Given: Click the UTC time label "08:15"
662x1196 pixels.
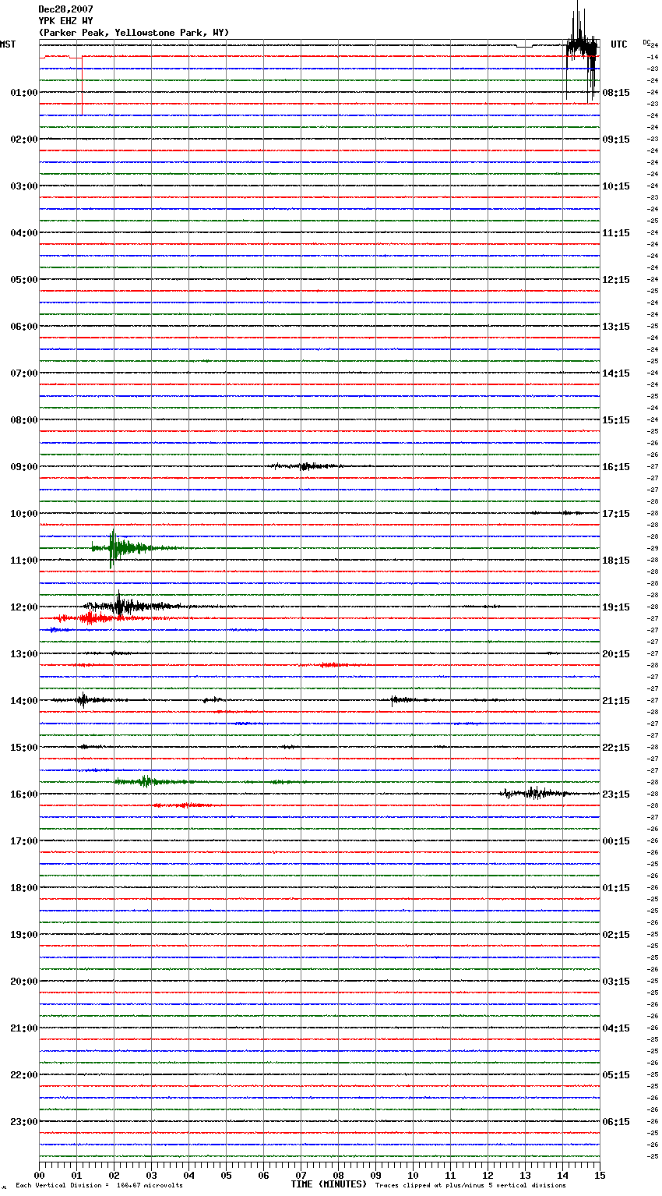Looking at the screenshot, I should coord(616,93).
